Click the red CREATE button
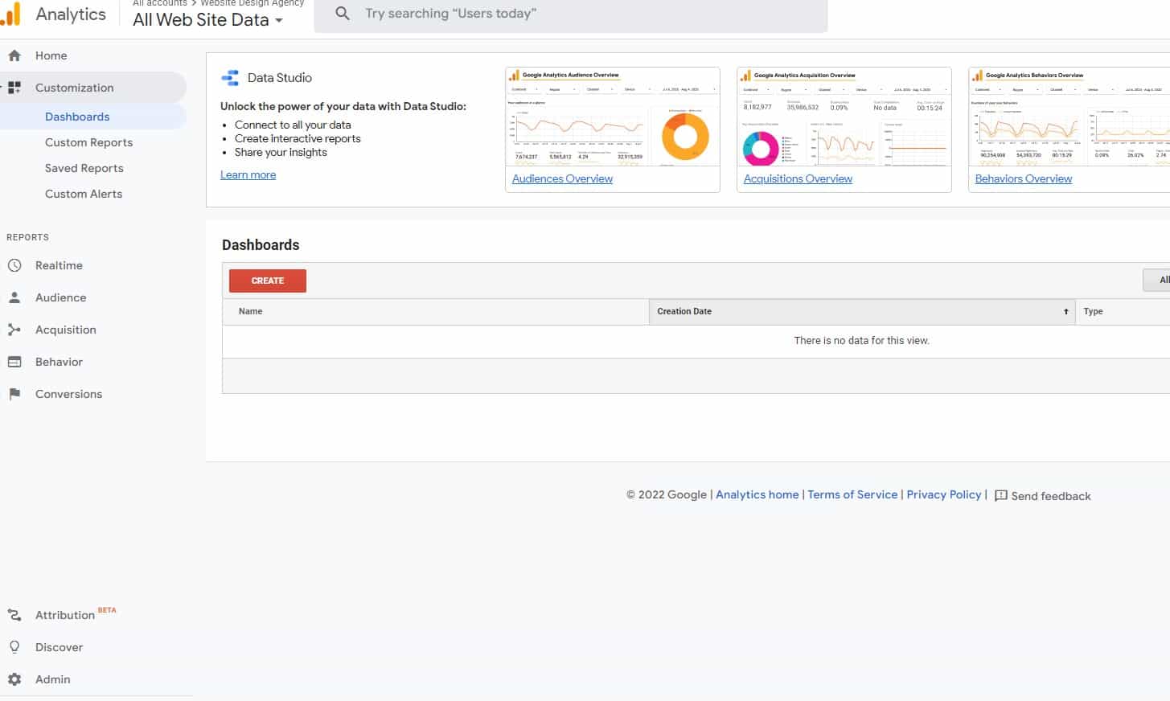Screen dimensions: 1170x701 [x=268, y=281]
